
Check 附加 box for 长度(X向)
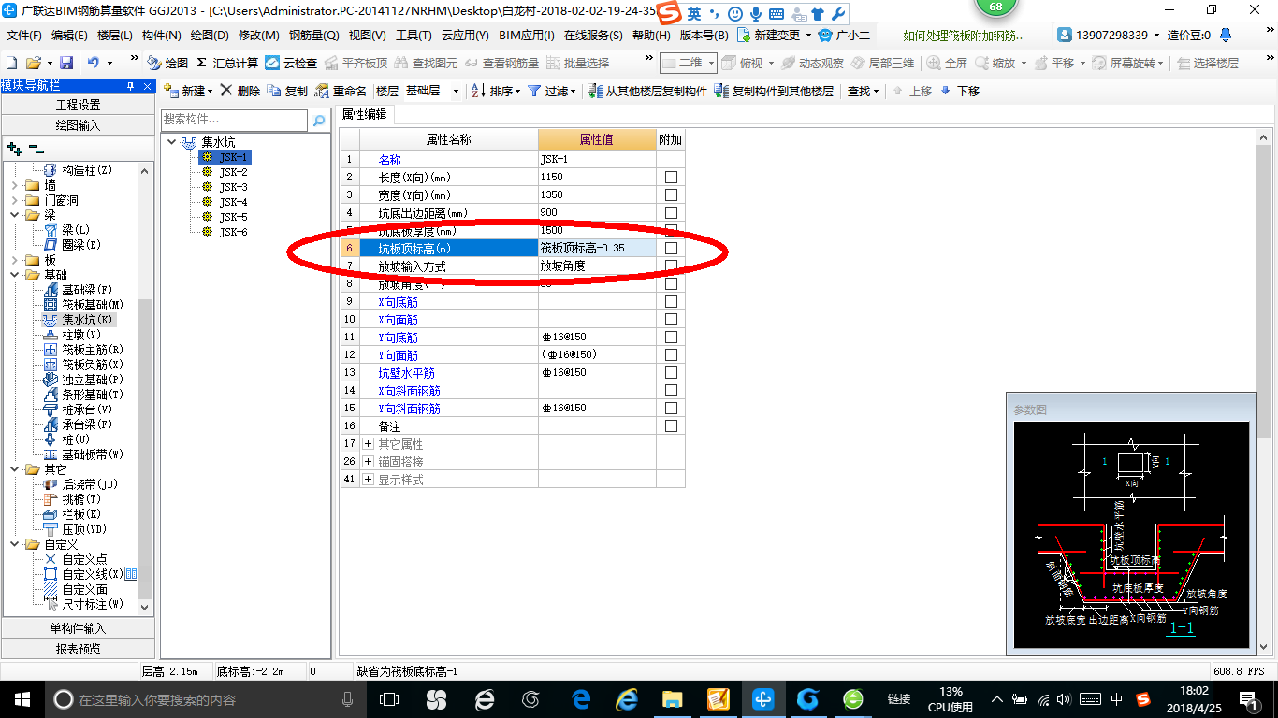(x=671, y=177)
